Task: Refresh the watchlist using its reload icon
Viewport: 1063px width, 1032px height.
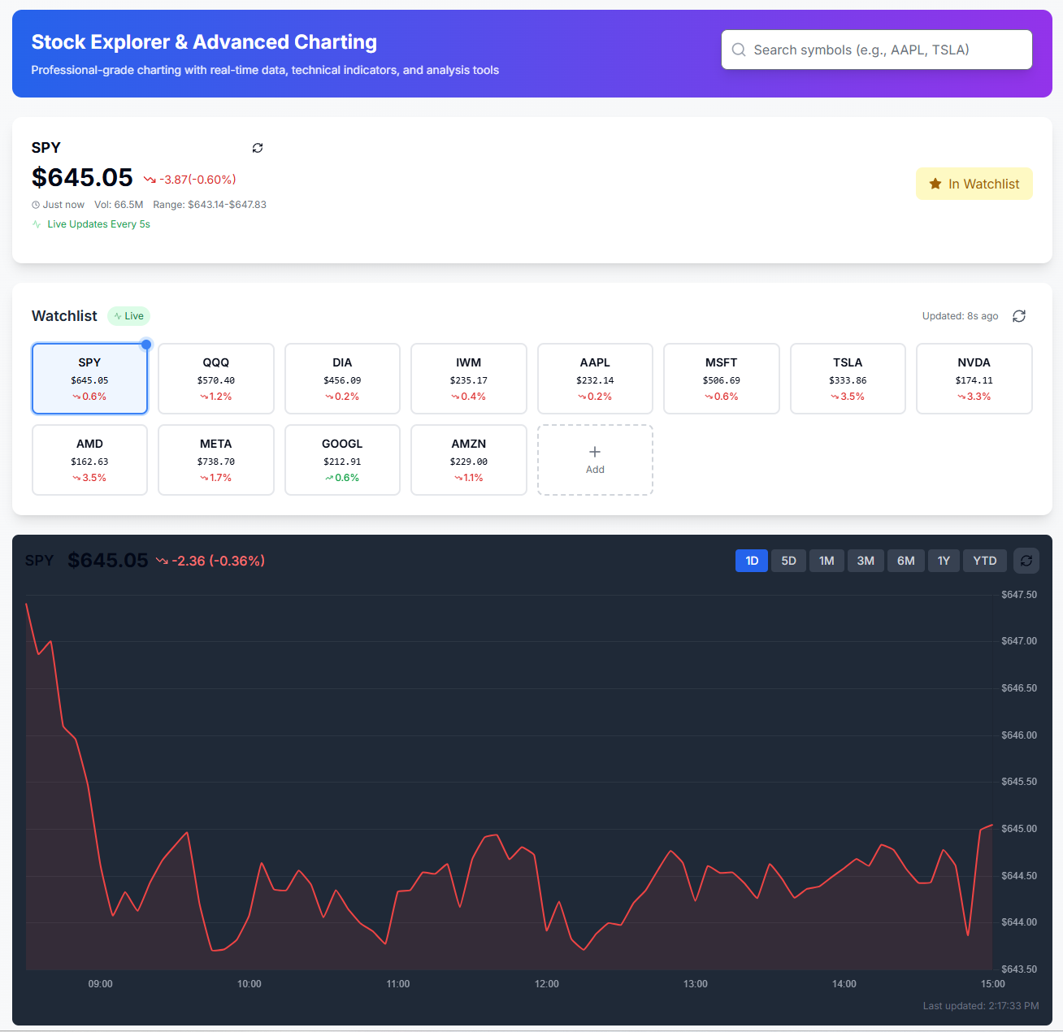Action: pos(1019,316)
